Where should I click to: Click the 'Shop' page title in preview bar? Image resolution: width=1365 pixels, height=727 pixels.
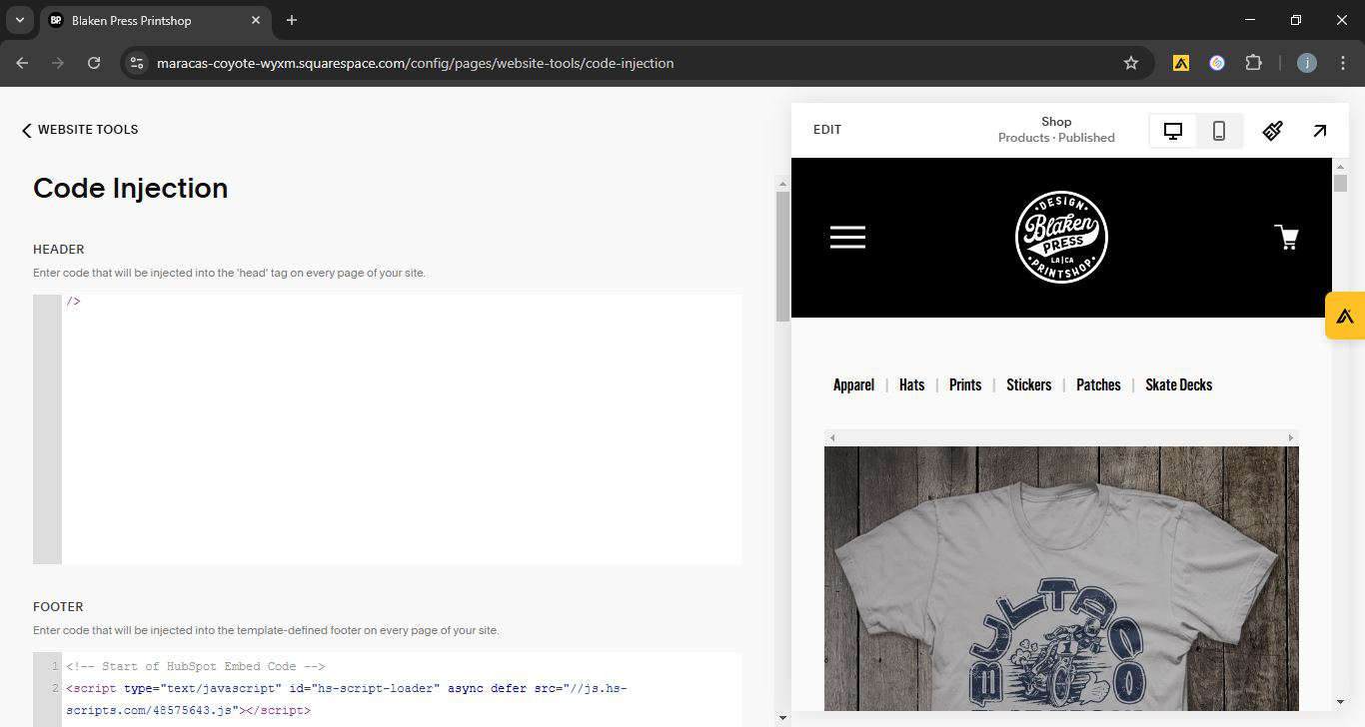pyautogui.click(x=1056, y=122)
